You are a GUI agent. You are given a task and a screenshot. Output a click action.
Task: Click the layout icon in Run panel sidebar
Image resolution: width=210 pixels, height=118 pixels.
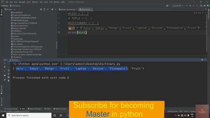(x=5, y=75)
